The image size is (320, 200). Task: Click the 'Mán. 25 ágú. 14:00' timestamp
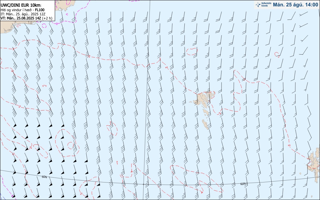(x=295, y=5)
